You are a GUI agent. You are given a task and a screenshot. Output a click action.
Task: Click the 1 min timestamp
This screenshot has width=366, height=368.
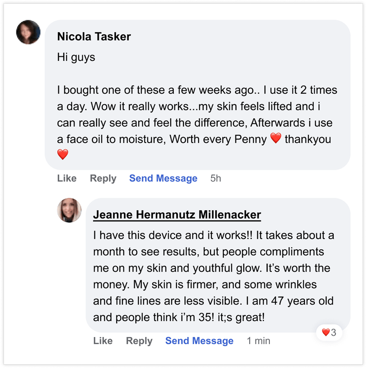pyautogui.click(x=258, y=341)
